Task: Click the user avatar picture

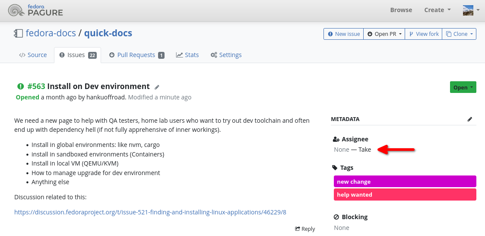Action: tap(468, 10)
